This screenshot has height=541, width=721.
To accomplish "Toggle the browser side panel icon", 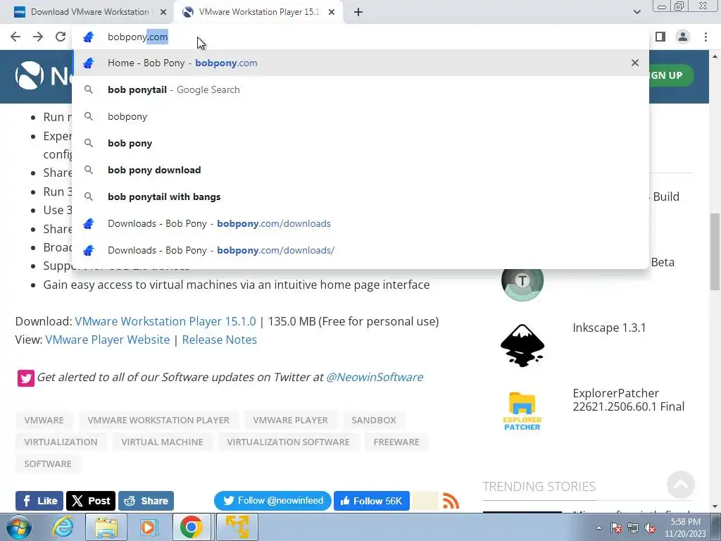I will coord(660,37).
